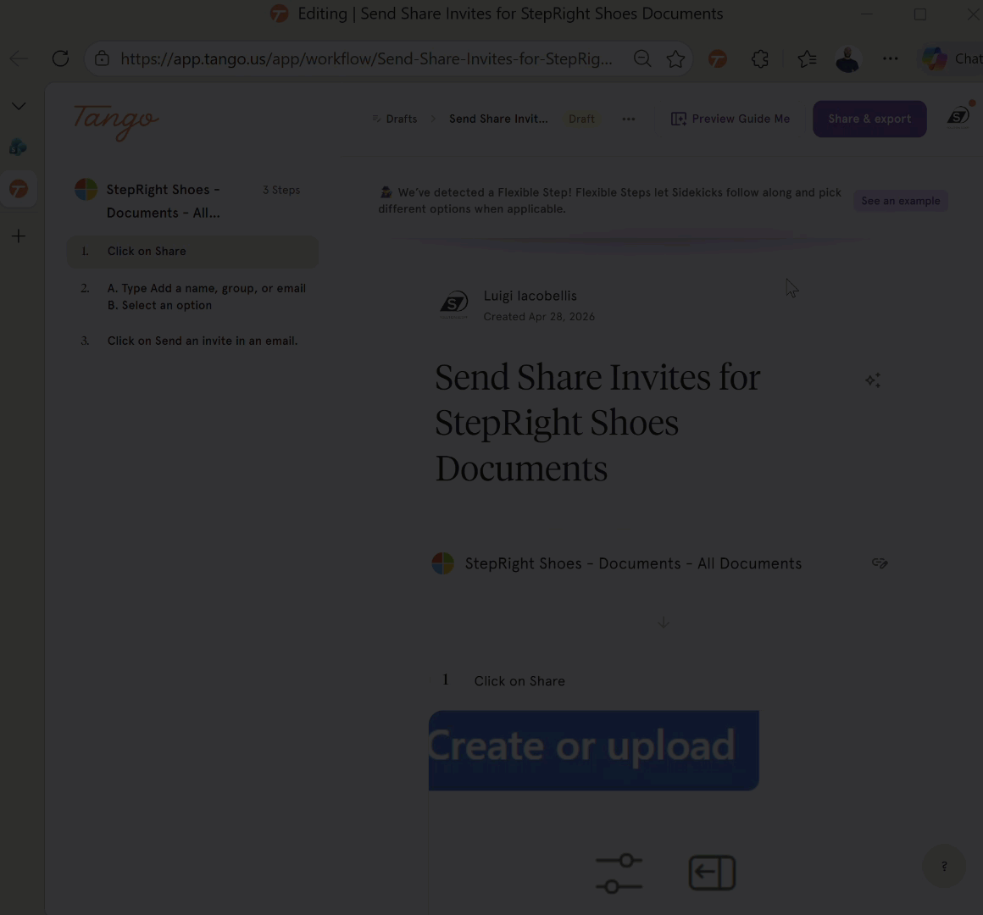Click StepRight Shoes - Documents - All Documents heading

pos(633,563)
